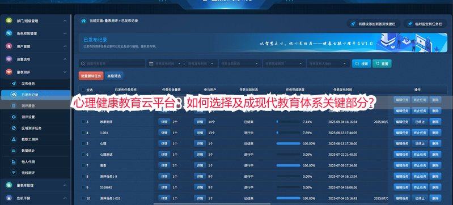Click the 设置选项 gear icon
The image size is (453, 205).
coord(9,59)
